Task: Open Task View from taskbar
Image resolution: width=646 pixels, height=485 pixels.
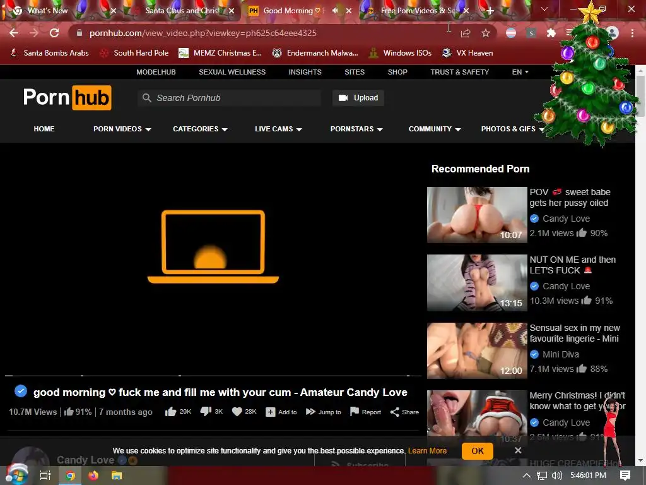Action: pyautogui.click(x=45, y=476)
